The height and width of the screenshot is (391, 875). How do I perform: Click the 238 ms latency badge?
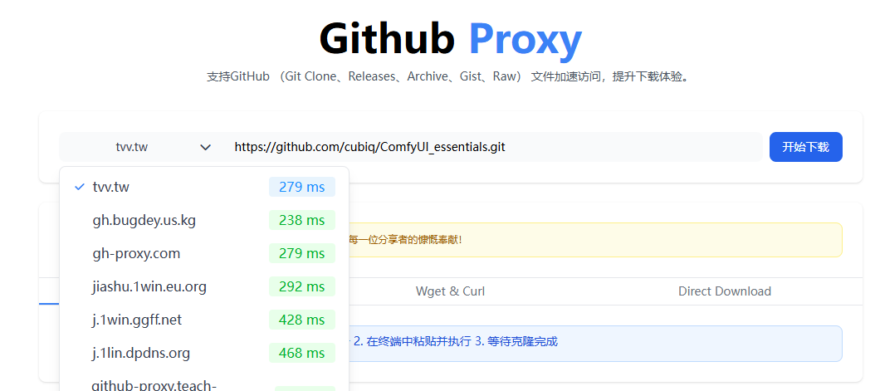302,220
